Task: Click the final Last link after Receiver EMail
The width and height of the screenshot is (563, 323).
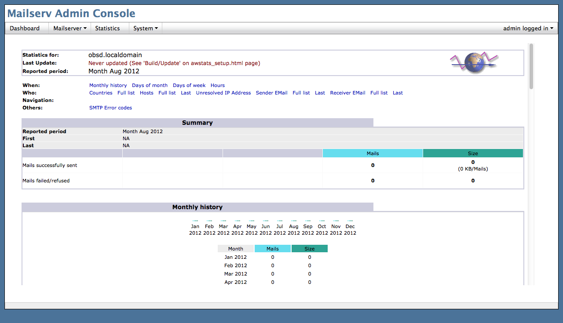Action: (398, 93)
